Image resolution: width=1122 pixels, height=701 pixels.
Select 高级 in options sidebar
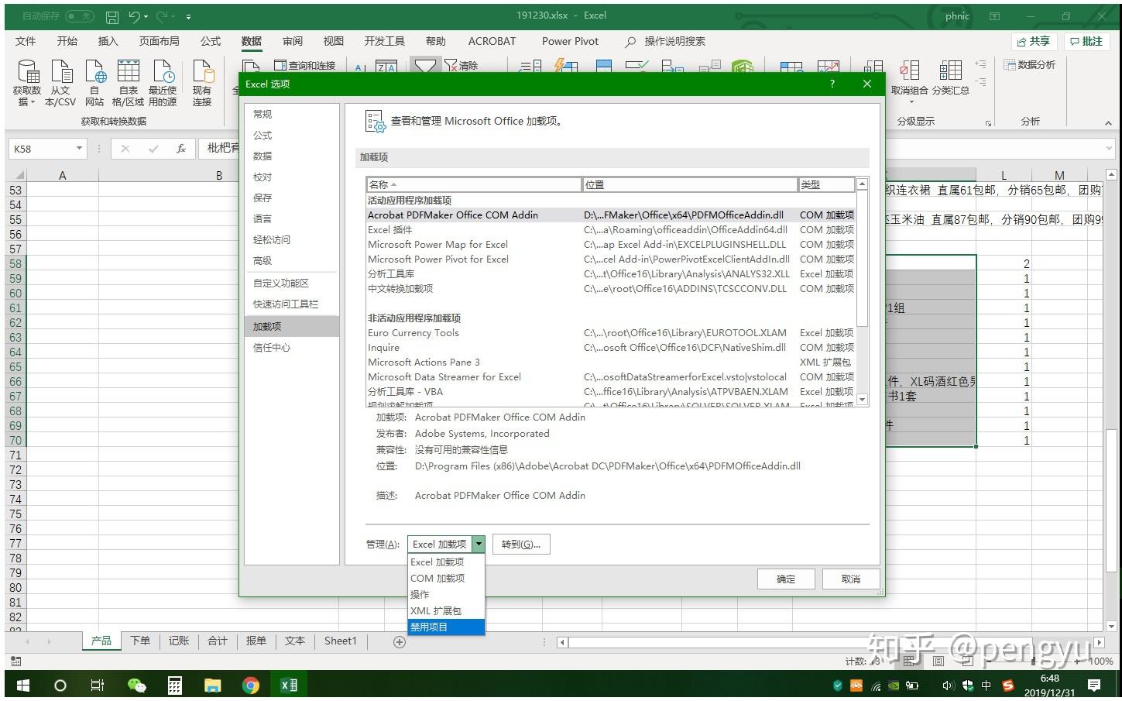click(292, 260)
